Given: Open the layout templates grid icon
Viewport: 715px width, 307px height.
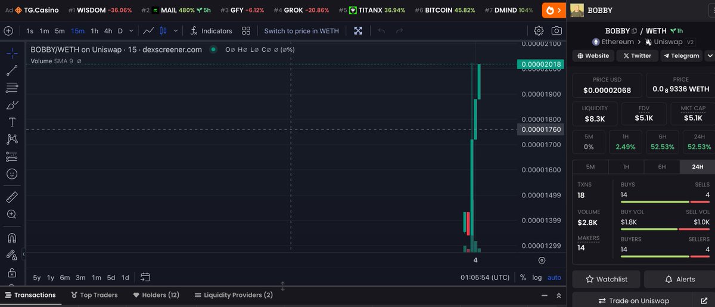Looking at the screenshot, I should point(246,31).
